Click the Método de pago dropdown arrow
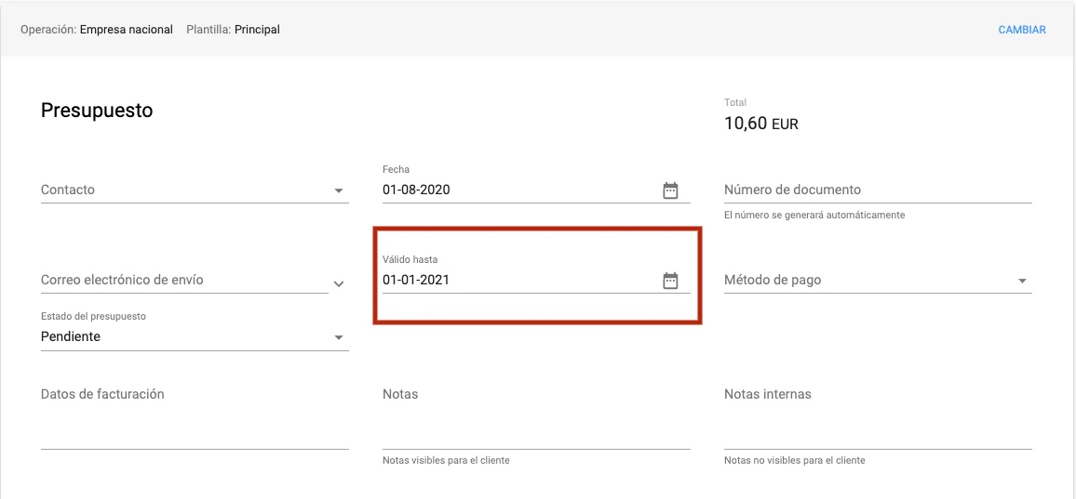 1022,282
